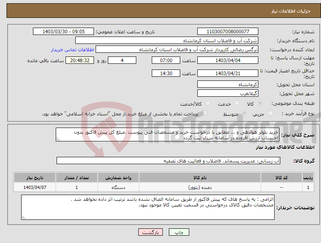
Task: Click the remaining time field 20:48:32
Action: point(80,60)
